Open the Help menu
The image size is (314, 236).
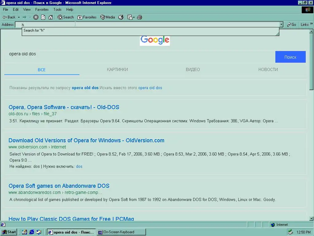(x=70, y=10)
